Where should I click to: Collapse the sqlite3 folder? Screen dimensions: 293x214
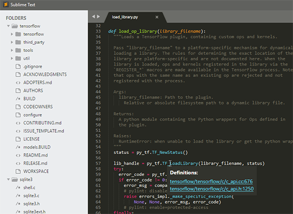[x=8, y=179]
